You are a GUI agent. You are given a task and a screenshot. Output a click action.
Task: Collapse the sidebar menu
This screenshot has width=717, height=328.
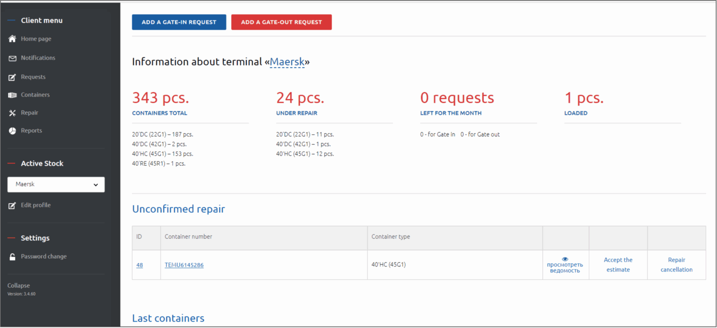18,285
